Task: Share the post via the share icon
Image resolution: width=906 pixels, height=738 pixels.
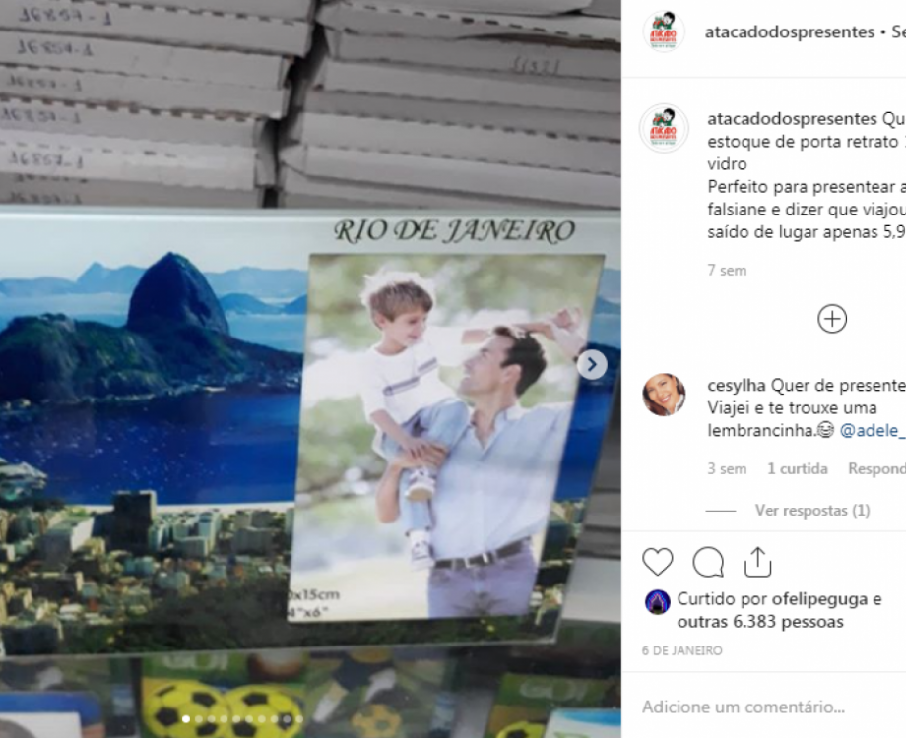Action: [757, 561]
